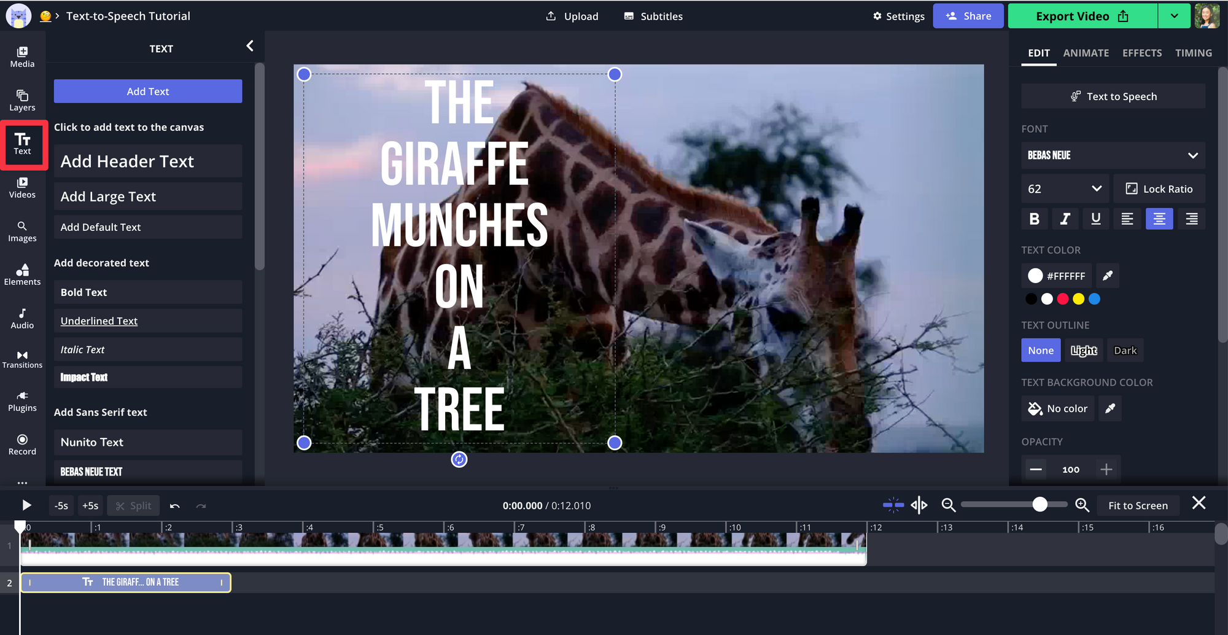Click the Add Text button
The image size is (1228, 635).
click(148, 91)
